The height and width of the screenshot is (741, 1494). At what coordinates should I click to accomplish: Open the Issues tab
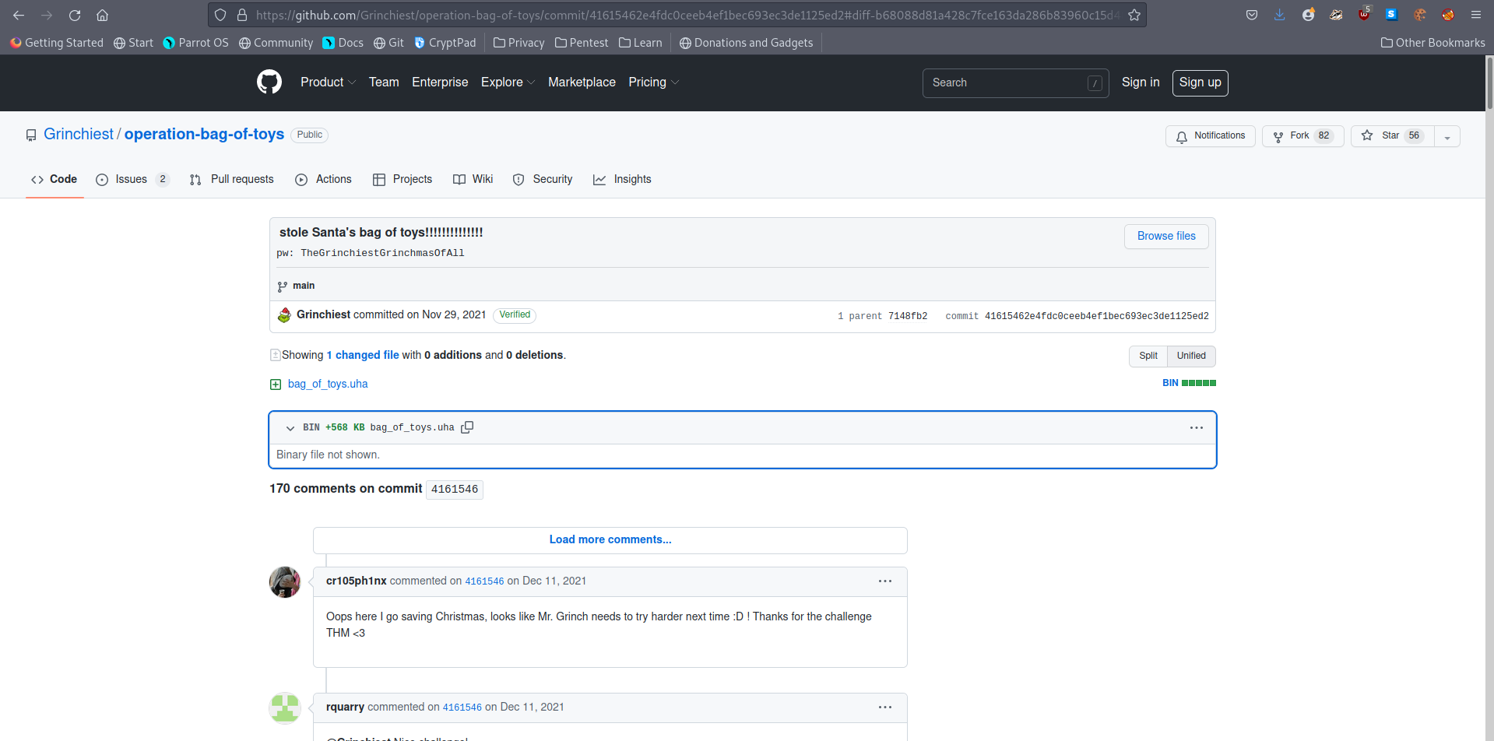point(131,179)
